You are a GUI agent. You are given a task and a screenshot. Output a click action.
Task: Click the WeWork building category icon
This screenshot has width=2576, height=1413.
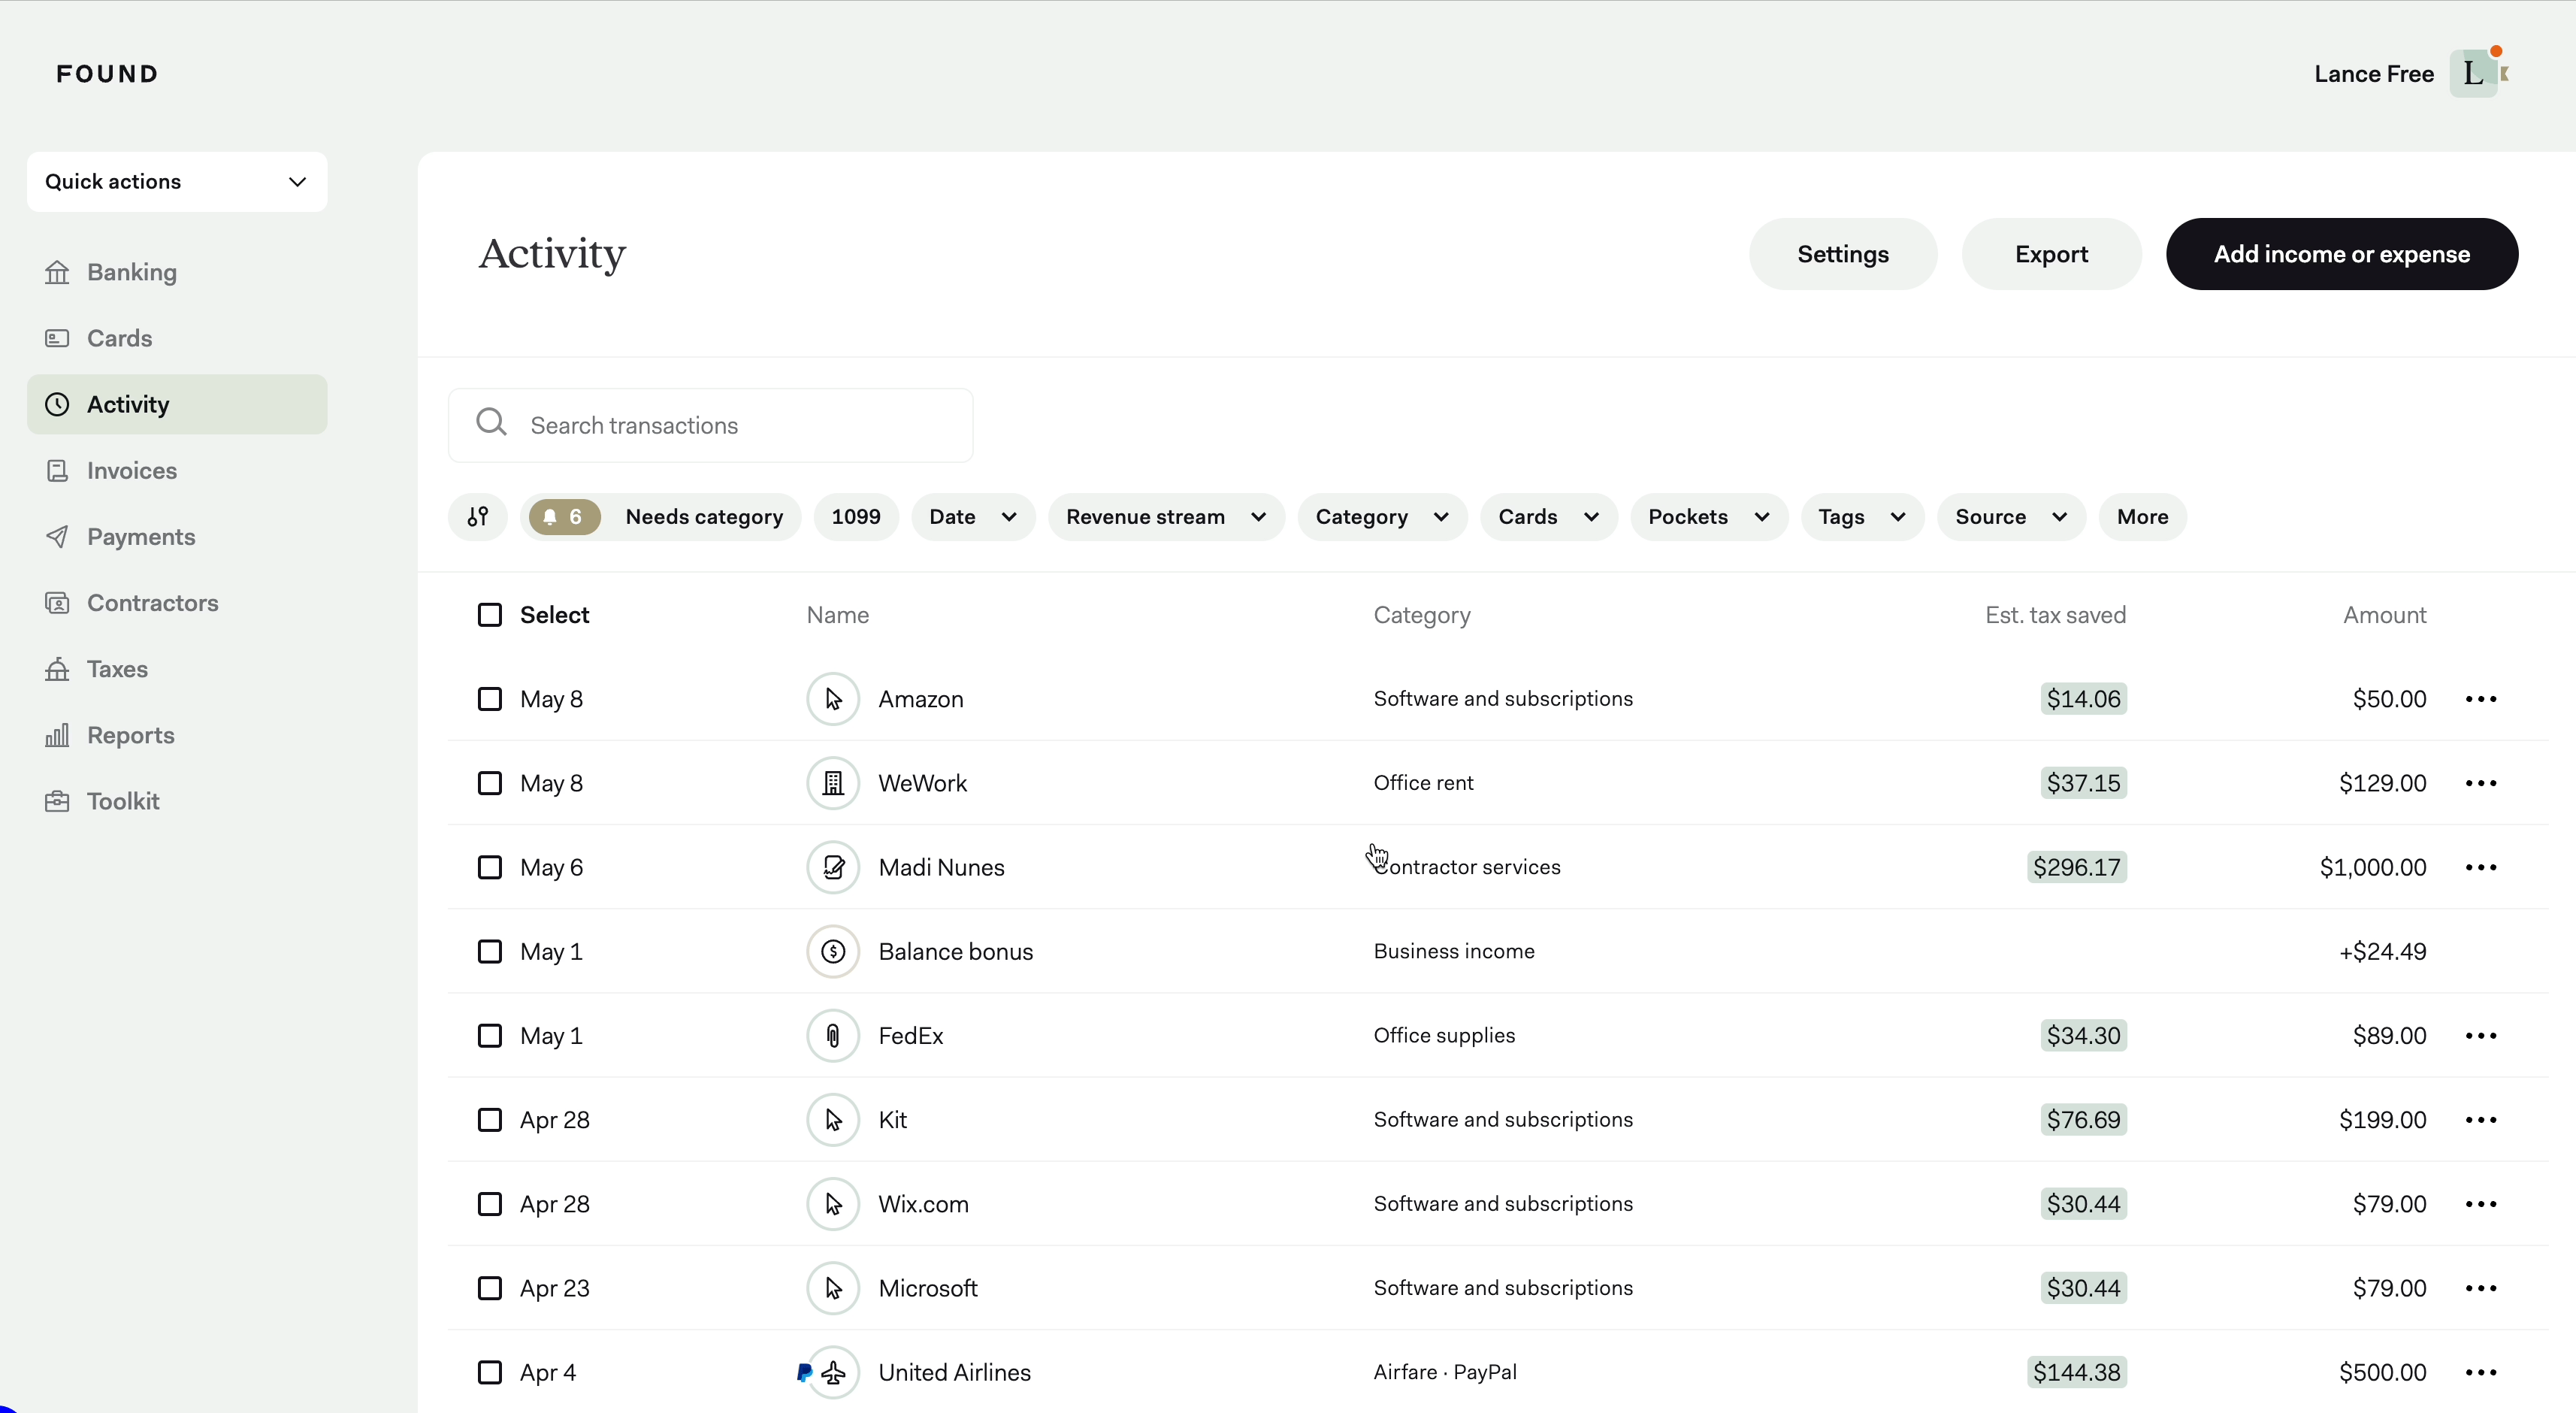coord(833,783)
